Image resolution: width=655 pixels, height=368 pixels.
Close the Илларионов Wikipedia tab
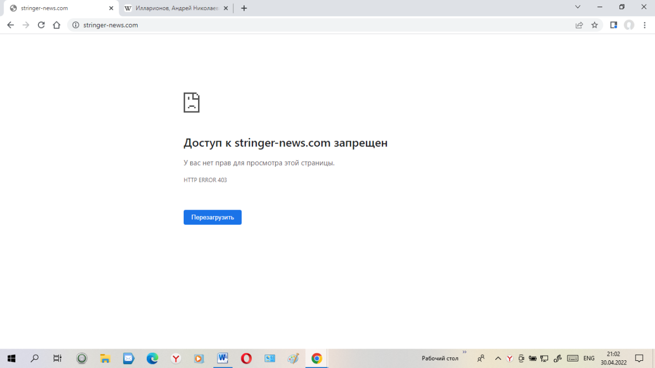click(226, 8)
